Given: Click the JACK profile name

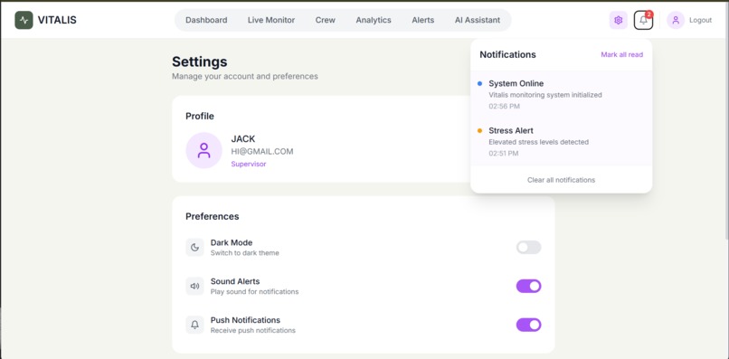Looking at the screenshot, I should click(x=243, y=139).
